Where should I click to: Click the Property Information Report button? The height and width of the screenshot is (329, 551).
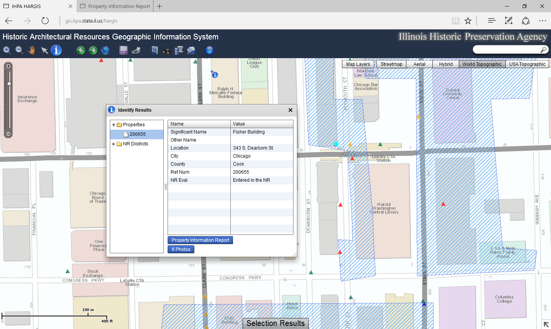tap(200, 240)
